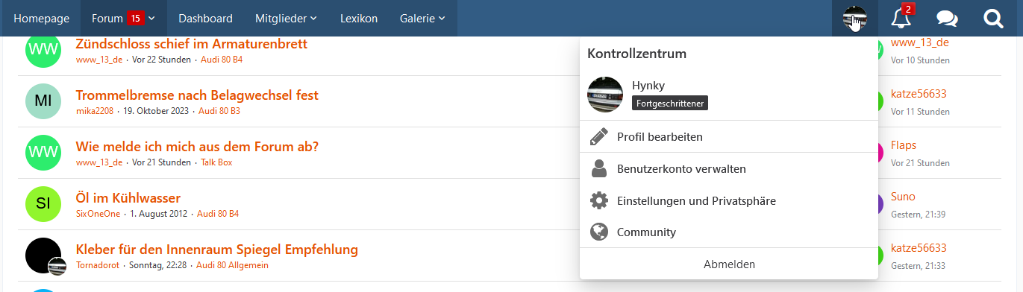Open the notifications bell icon
The height and width of the screenshot is (292, 1023).
coord(901,19)
